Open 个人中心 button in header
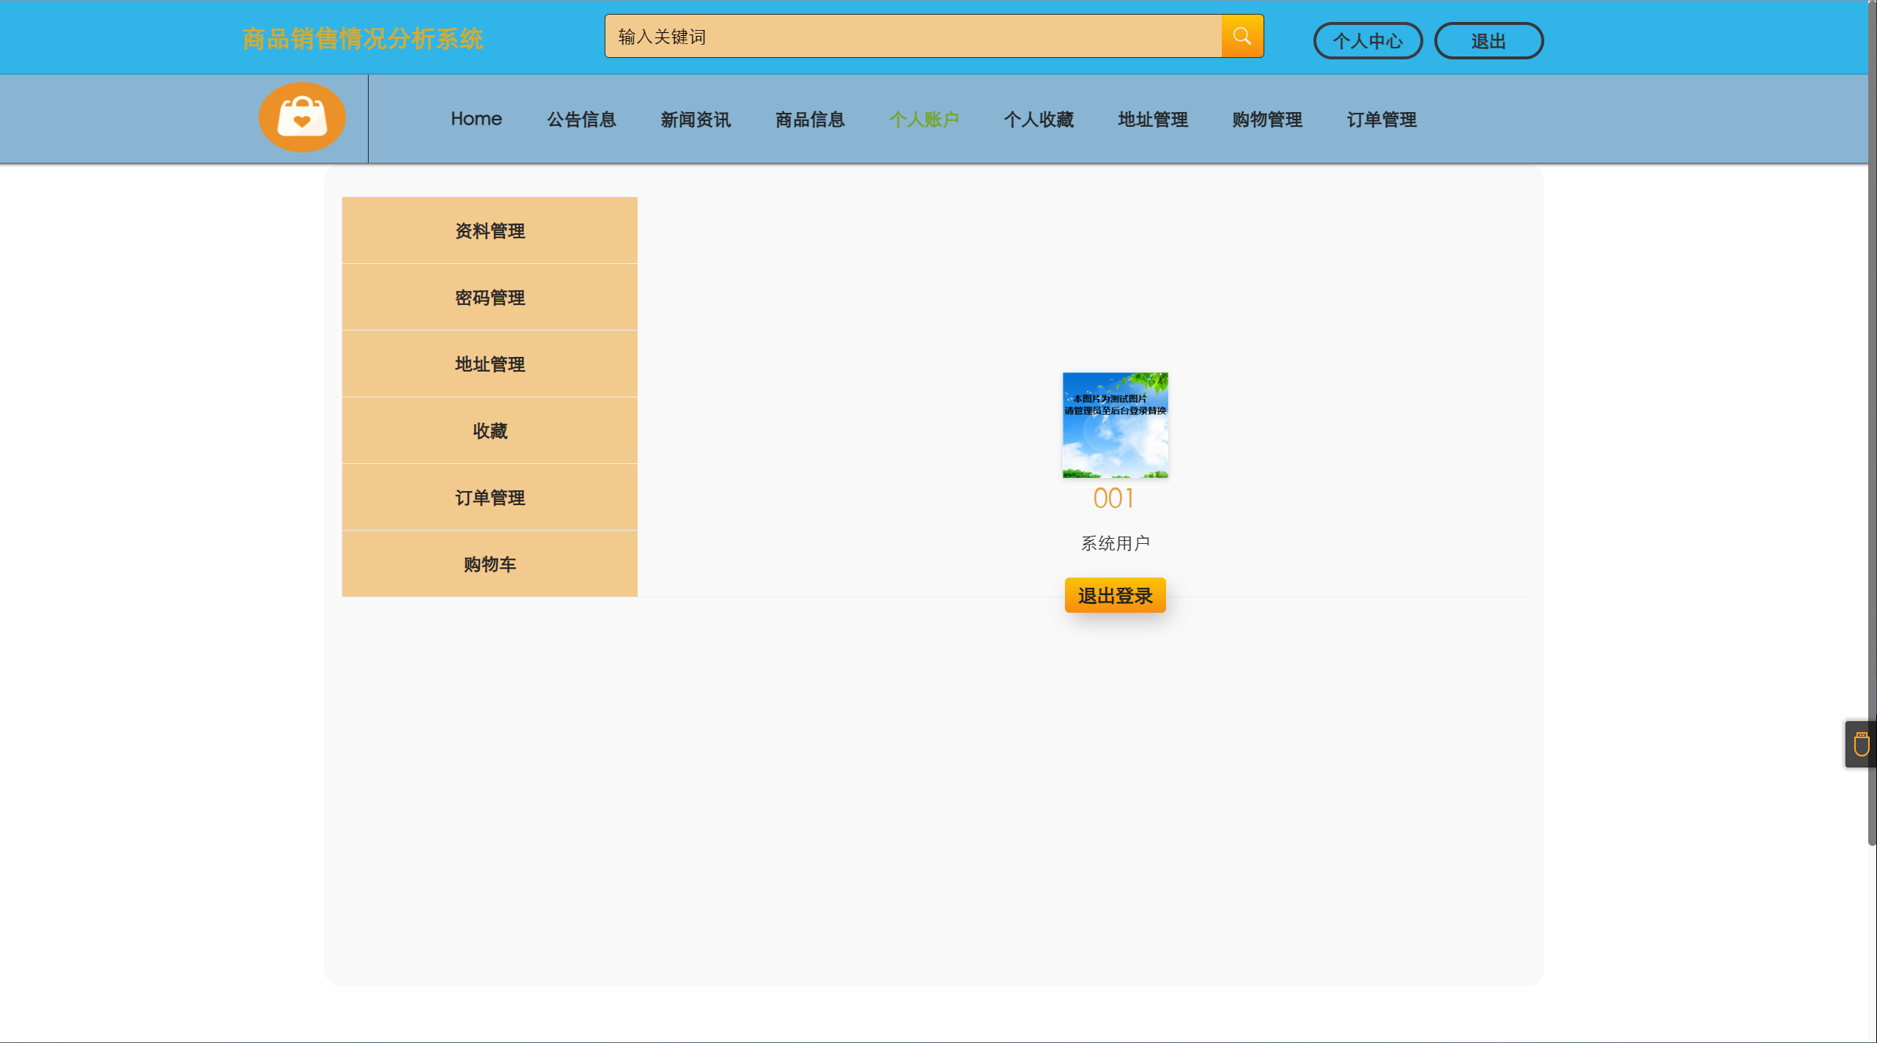 pos(1367,41)
